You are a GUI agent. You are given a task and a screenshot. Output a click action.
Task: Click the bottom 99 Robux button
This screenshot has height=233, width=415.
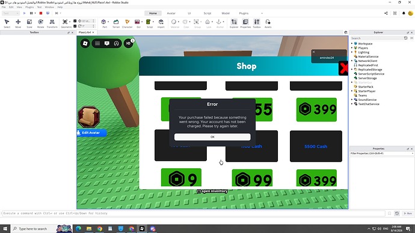pyautogui.click(x=252, y=178)
